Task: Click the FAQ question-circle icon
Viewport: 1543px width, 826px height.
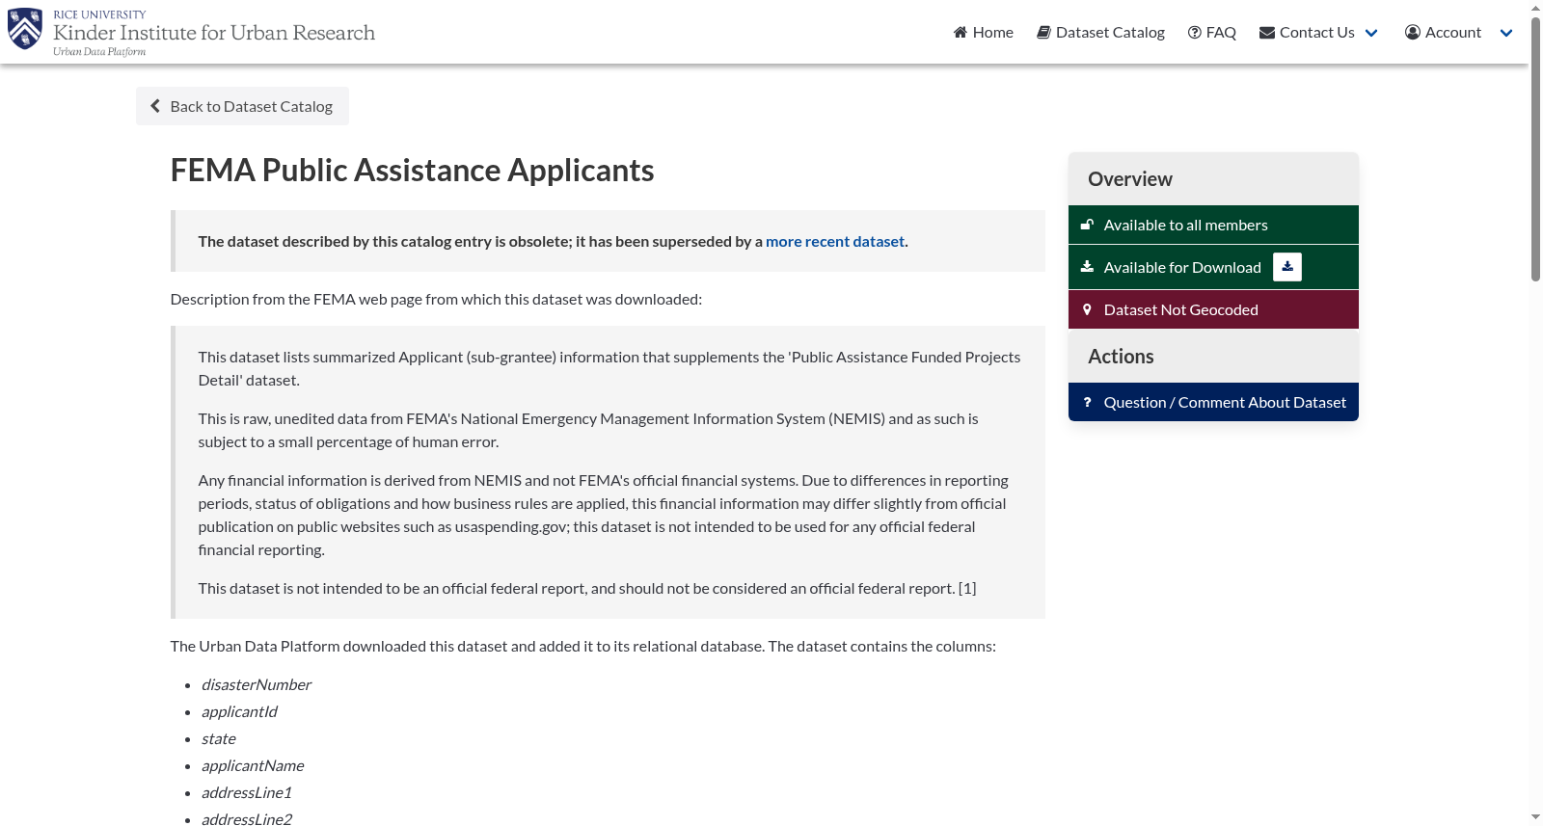Action: coord(1195,32)
